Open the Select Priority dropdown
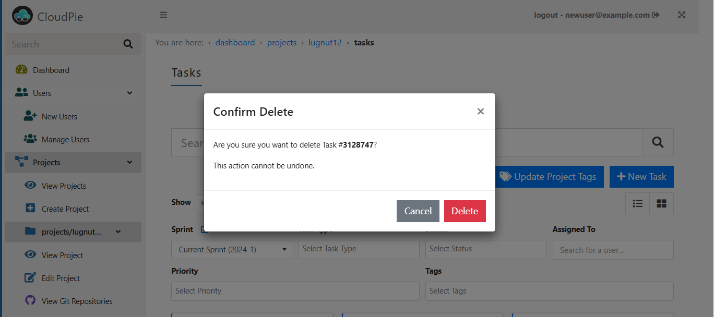Image resolution: width=714 pixels, height=317 pixels. tap(295, 291)
